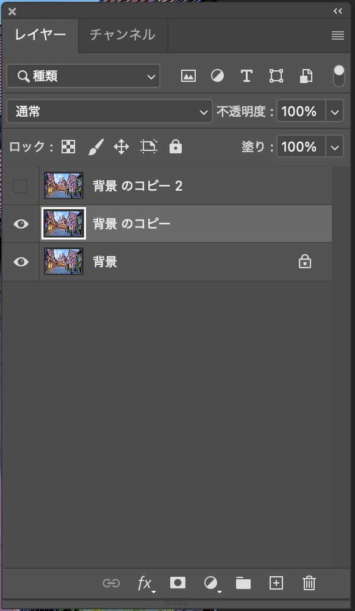The image size is (355, 611).
Task: Show 背景 のコピー 2 layer visibility box
Action: pos(20,186)
